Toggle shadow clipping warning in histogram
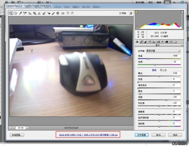 click(136, 12)
